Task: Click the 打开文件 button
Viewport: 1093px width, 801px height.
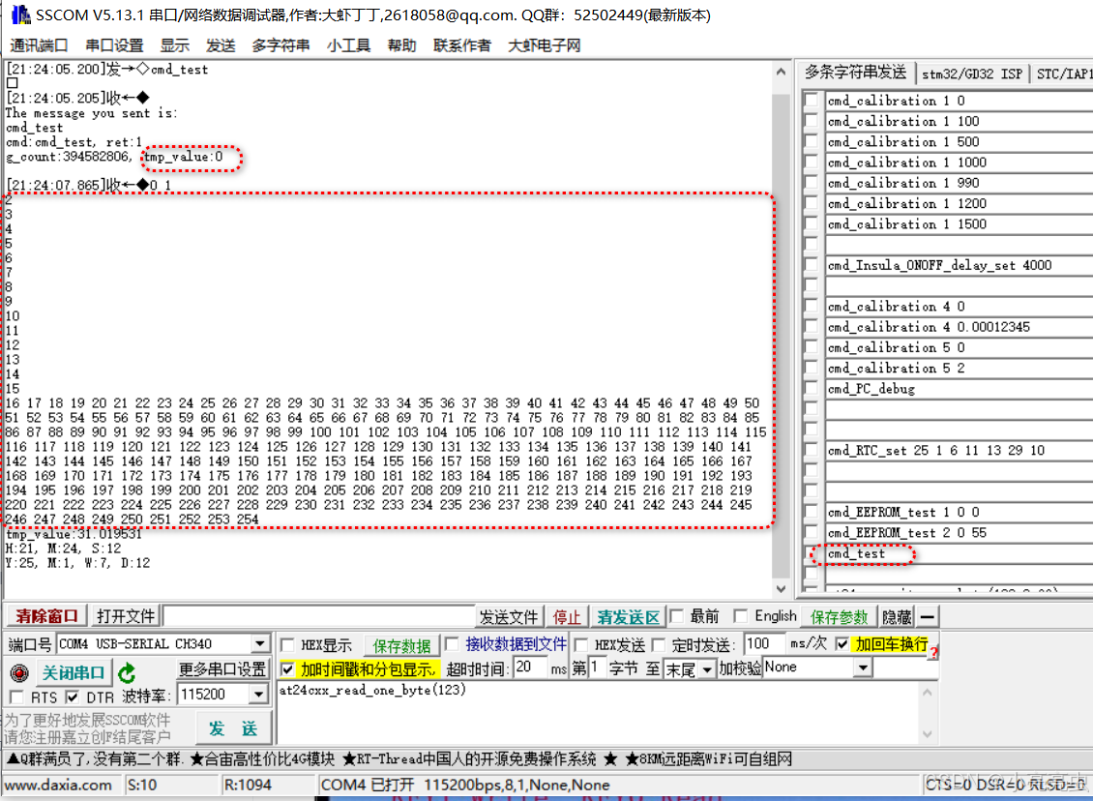Action: pos(126,616)
